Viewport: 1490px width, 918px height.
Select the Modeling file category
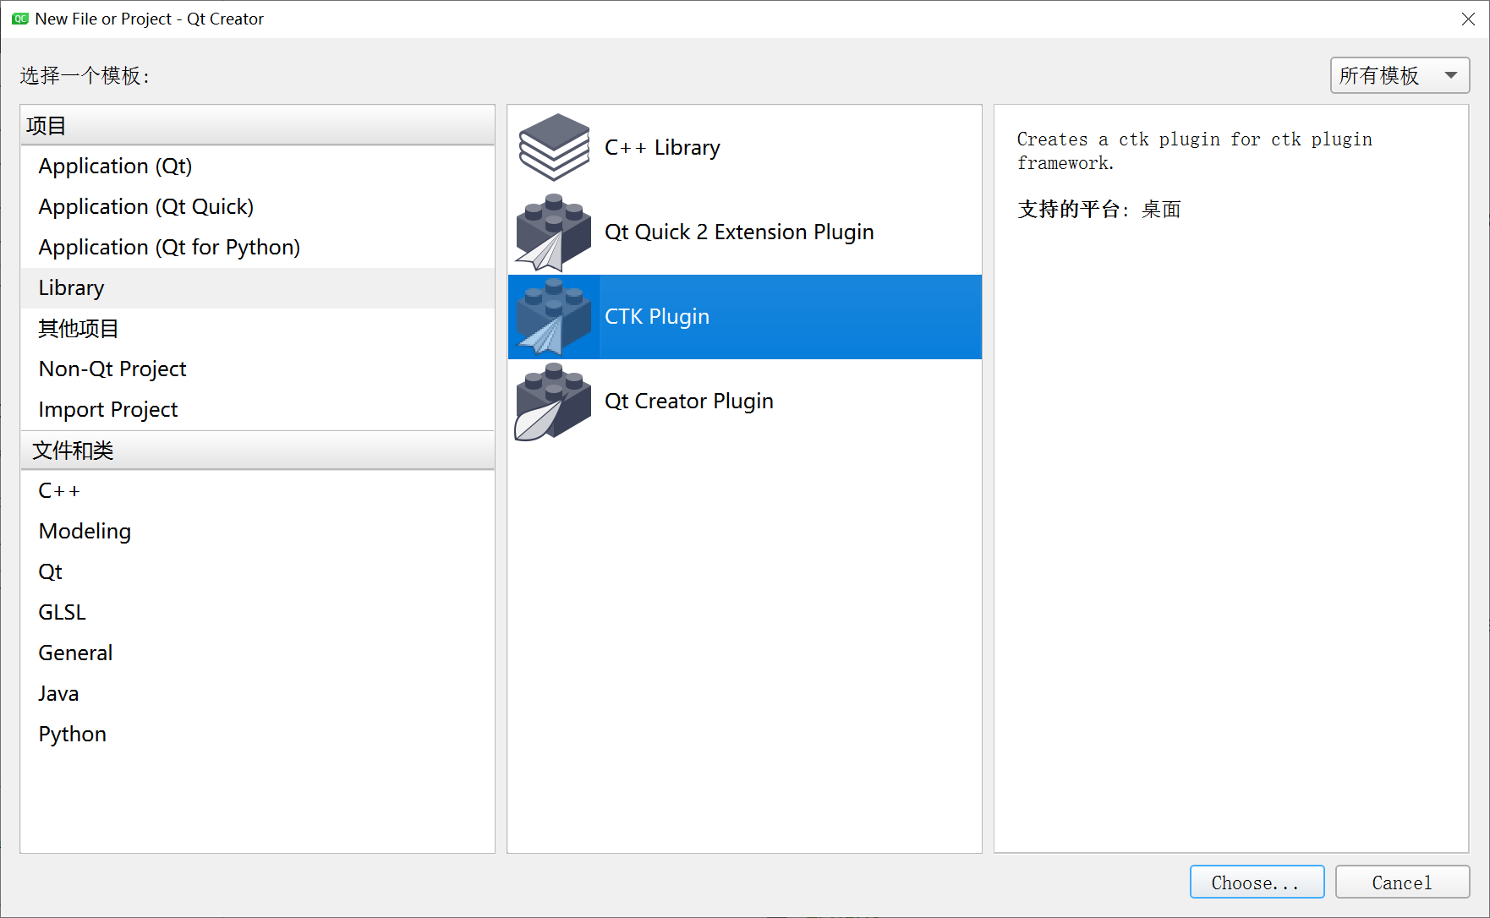point(85,531)
